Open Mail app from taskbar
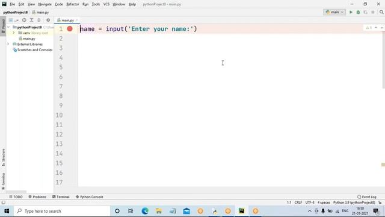The height and width of the screenshot is (217, 385). 186,211
